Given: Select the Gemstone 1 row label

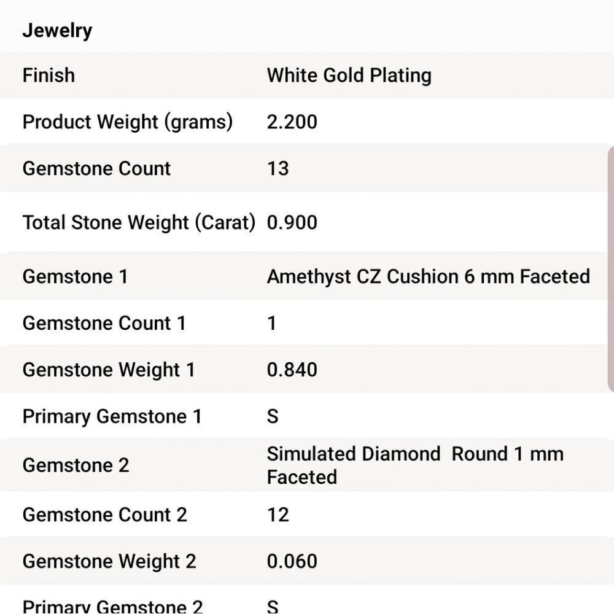Looking at the screenshot, I should 75,276.
